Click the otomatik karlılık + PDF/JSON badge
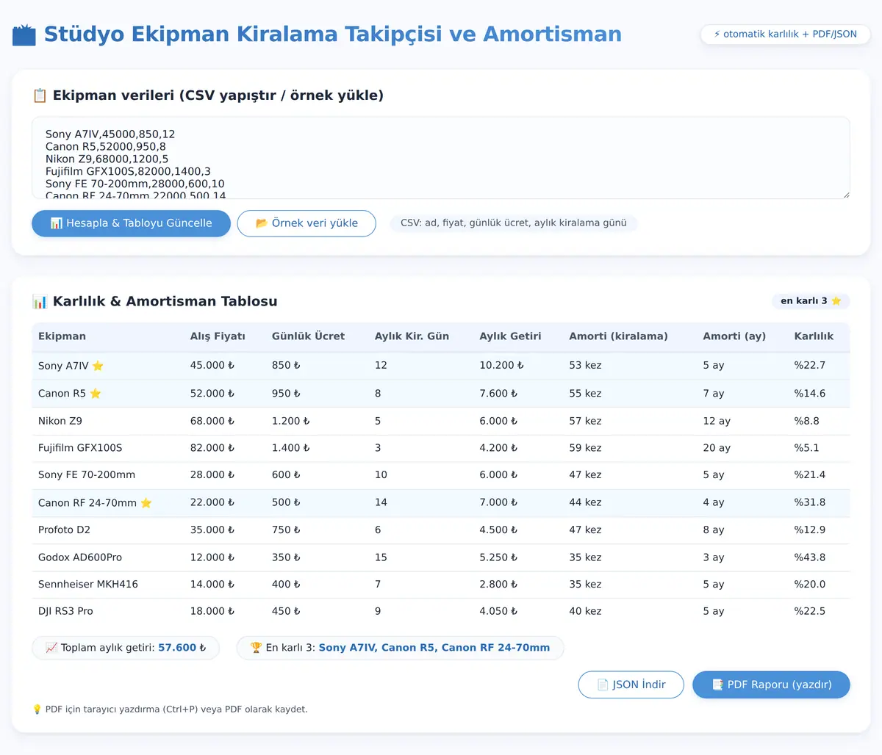This screenshot has width=882, height=755. (x=785, y=35)
